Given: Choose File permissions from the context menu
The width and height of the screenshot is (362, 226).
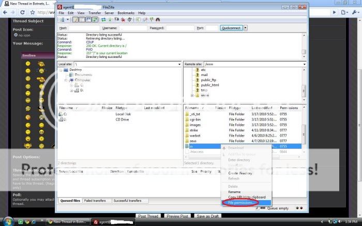Looking at the screenshot, I should (242, 203).
